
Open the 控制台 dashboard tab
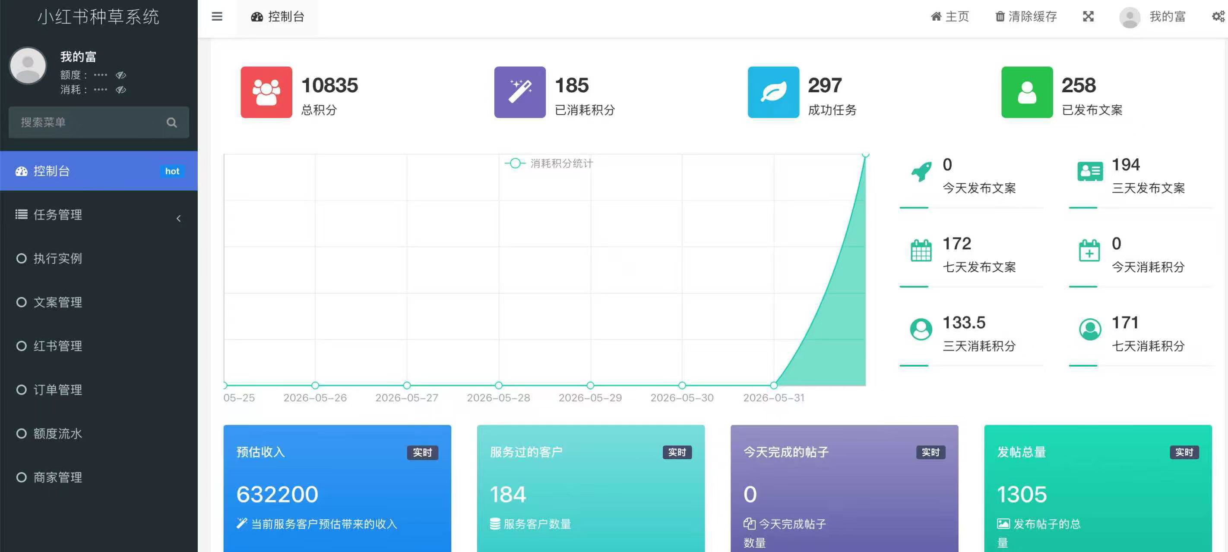click(278, 17)
